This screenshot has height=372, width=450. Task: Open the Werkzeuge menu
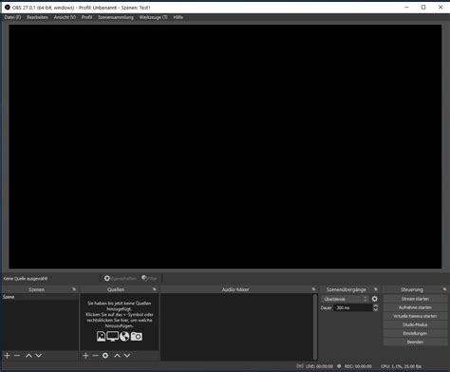(154, 17)
